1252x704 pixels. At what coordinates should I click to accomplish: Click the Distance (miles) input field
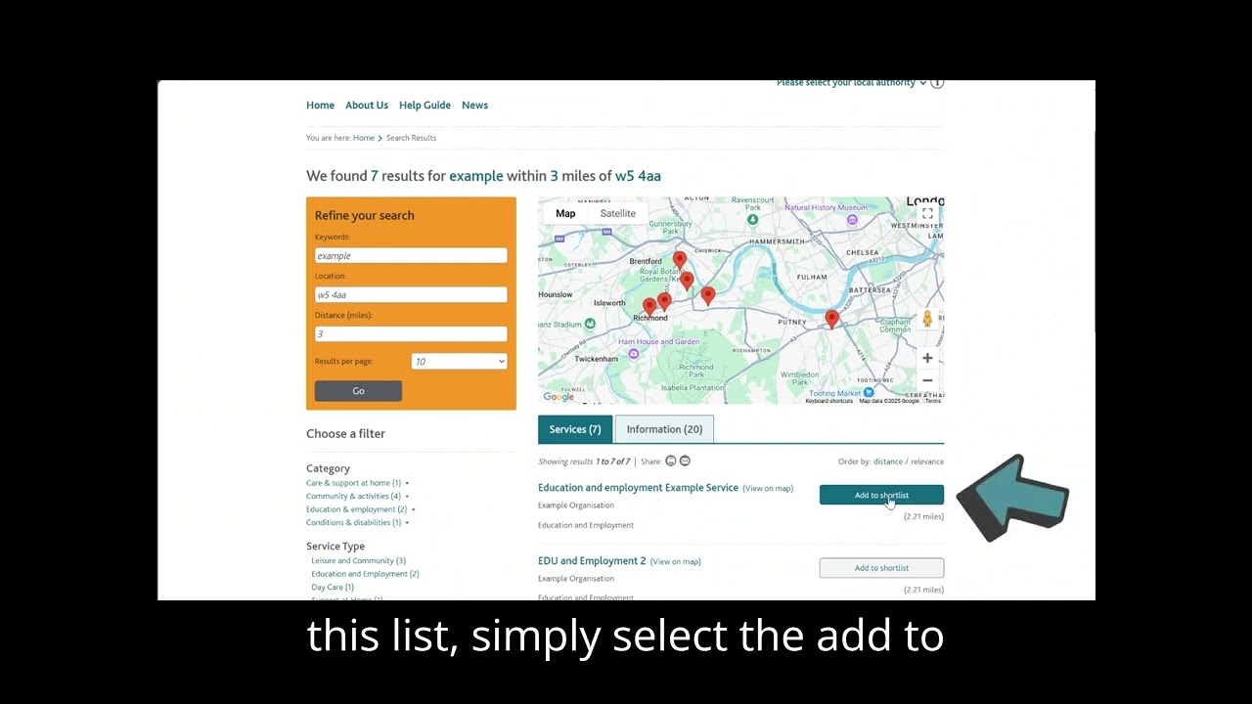click(x=411, y=333)
